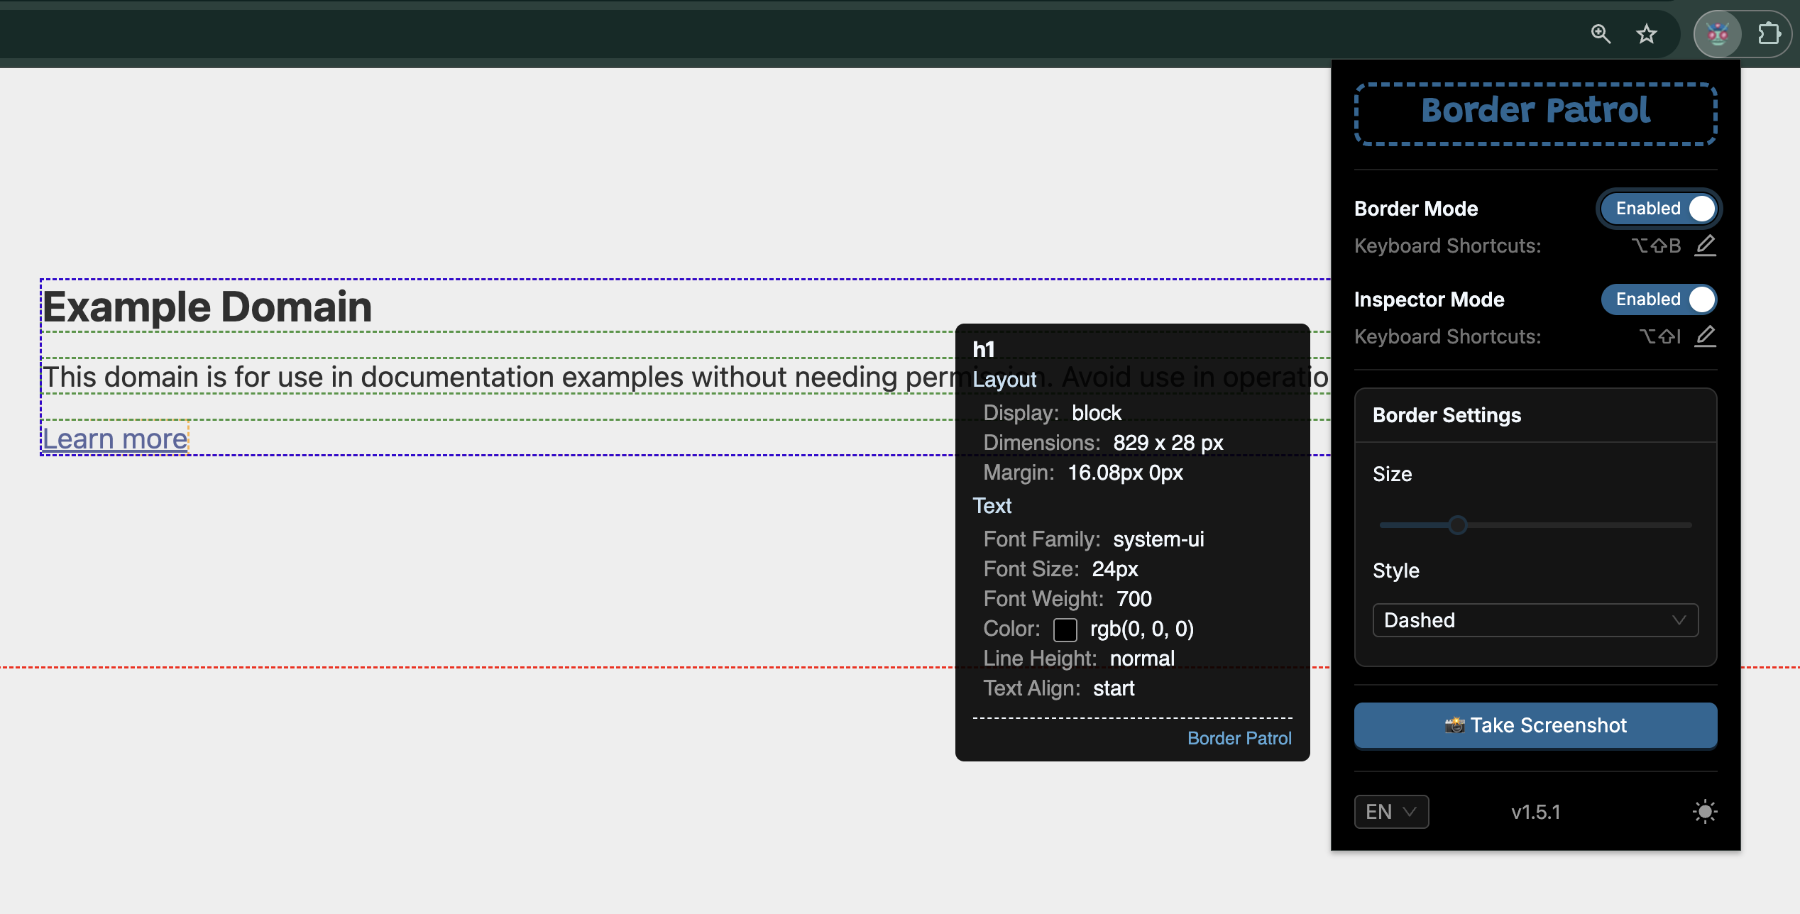Switch theme using the sun icon
This screenshot has width=1800, height=914.
[1704, 811]
